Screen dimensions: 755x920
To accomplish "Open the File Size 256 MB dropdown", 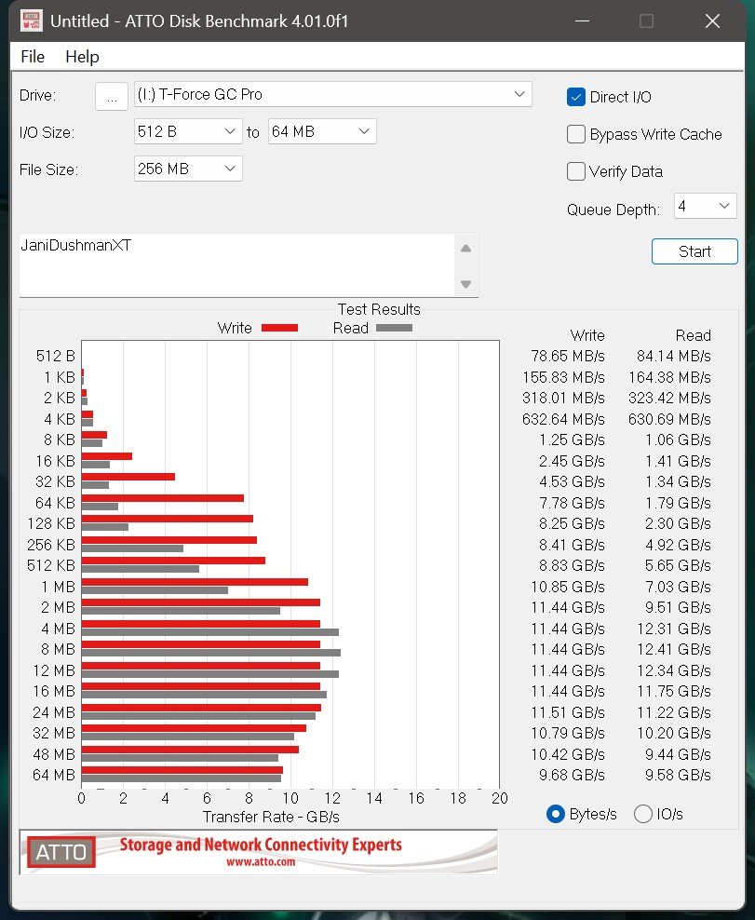I will pos(188,169).
